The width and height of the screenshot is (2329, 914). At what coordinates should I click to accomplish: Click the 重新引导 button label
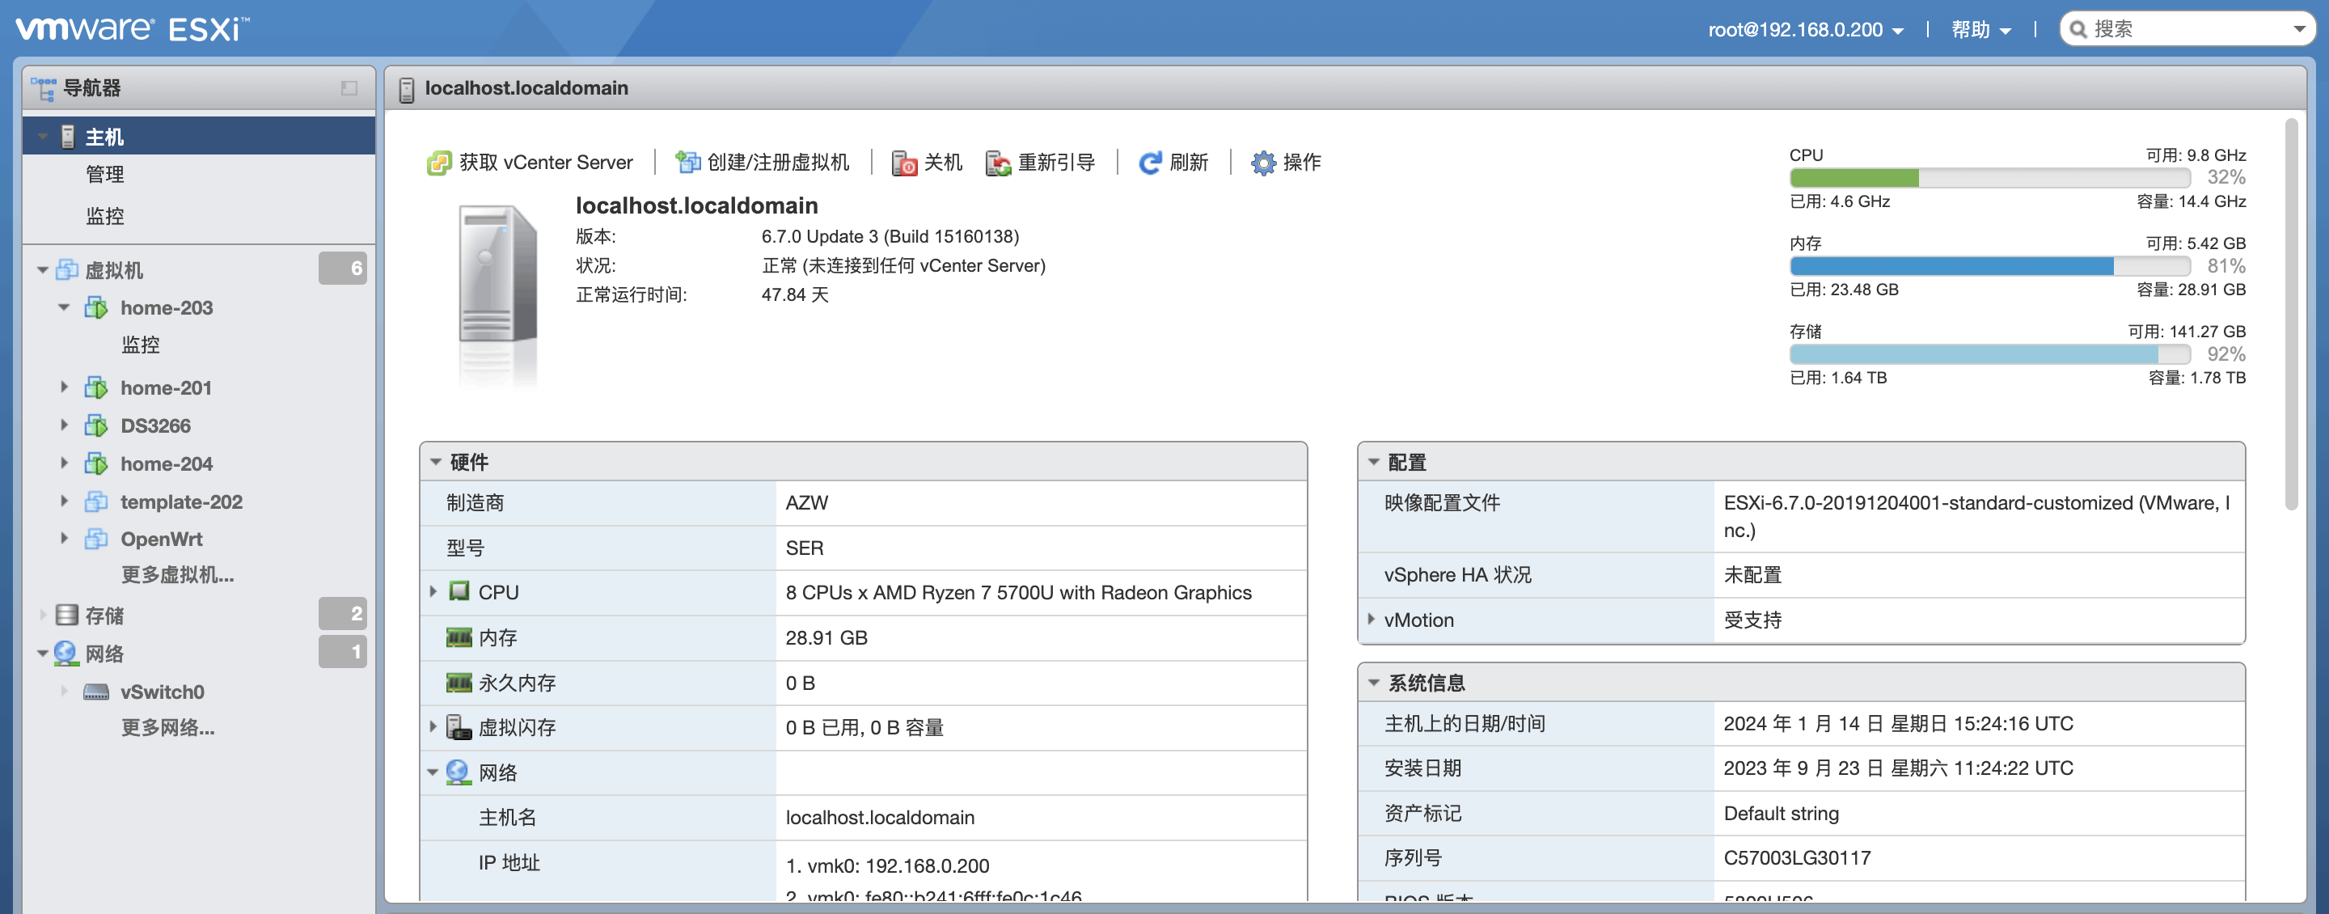[1057, 163]
